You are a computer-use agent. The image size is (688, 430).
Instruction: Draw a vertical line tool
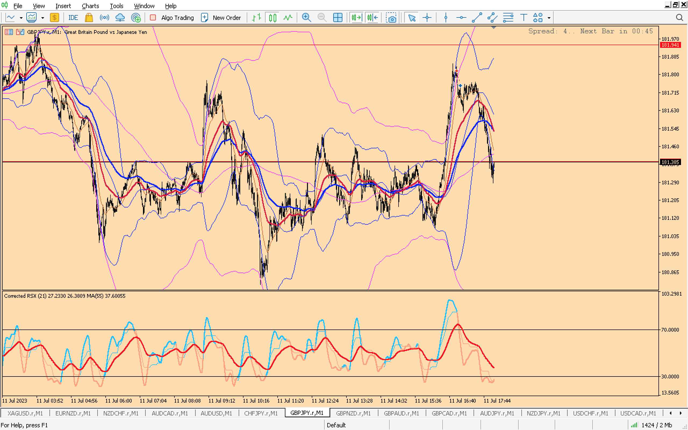[446, 18]
